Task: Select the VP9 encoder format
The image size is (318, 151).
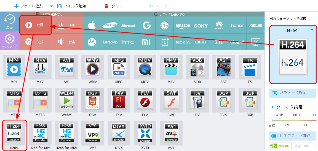Action: [x=93, y=133]
